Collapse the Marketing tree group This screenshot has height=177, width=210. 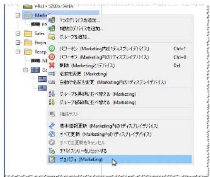pos(18,15)
